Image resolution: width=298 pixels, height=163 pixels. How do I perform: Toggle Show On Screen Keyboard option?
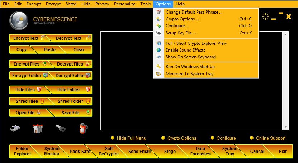point(206,57)
